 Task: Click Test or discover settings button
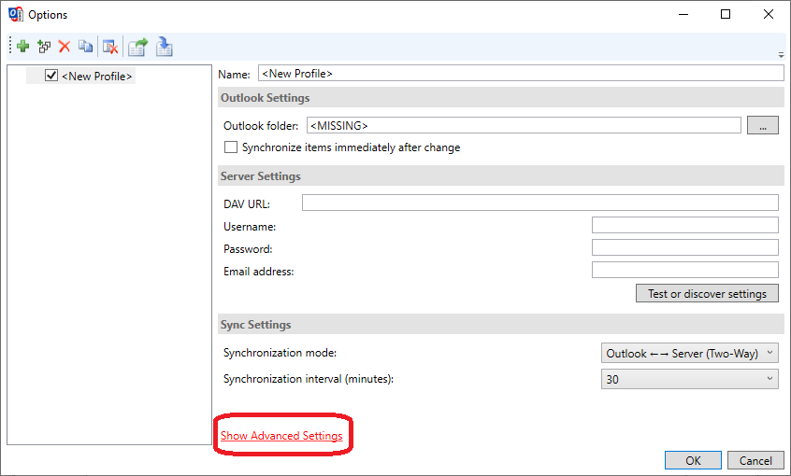(707, 293)
